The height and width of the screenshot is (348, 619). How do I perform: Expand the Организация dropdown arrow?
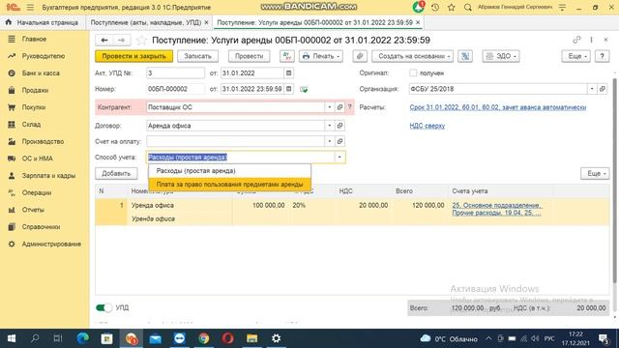pyautogui.click(x=592, y=89)
